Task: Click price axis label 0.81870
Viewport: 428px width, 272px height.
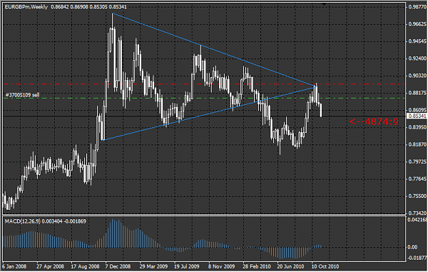Action: (x=417, y=145)
